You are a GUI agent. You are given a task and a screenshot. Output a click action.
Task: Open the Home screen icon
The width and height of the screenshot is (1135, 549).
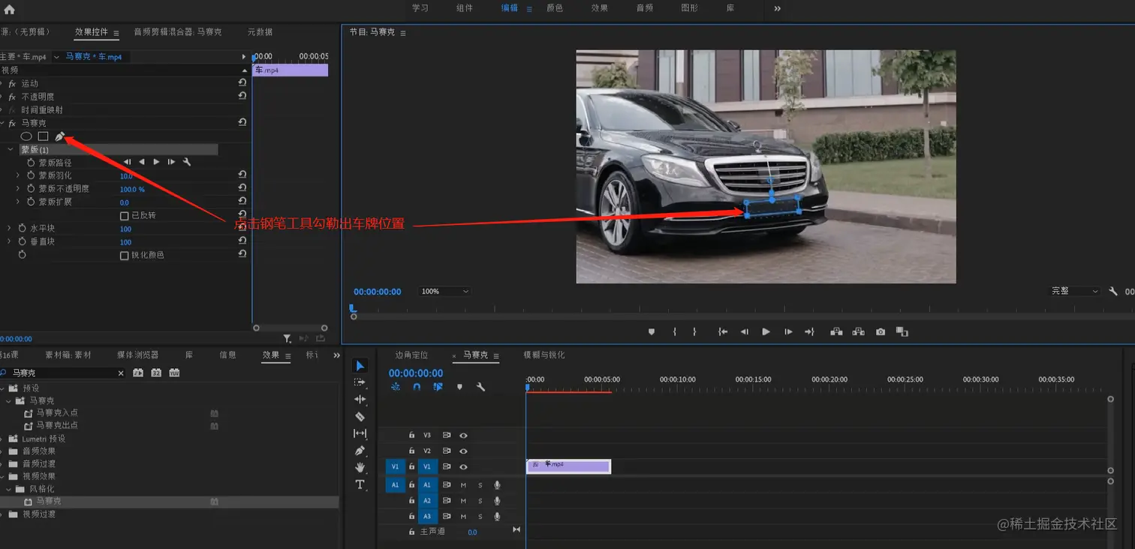click(9, 10)
